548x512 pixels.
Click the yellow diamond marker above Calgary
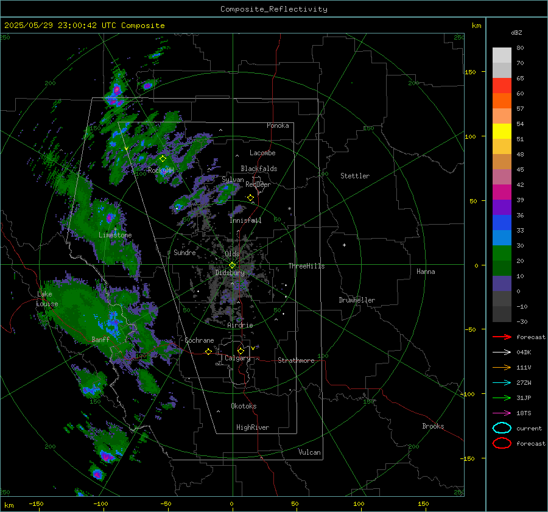pos(241,351)
